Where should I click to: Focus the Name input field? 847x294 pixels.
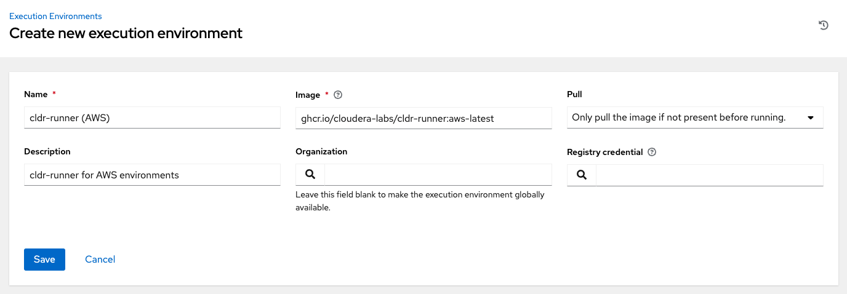click(152, 118)
